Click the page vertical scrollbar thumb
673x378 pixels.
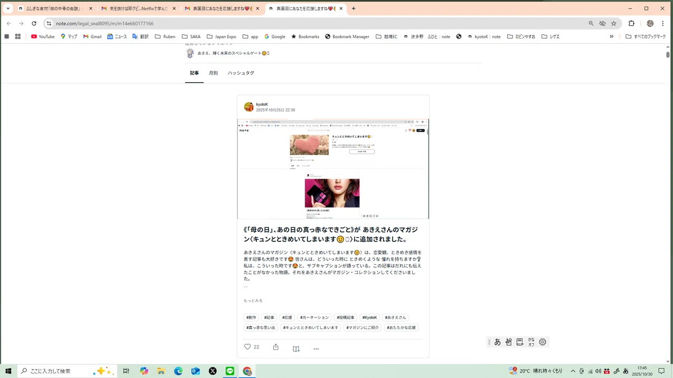tap(667, 54)
